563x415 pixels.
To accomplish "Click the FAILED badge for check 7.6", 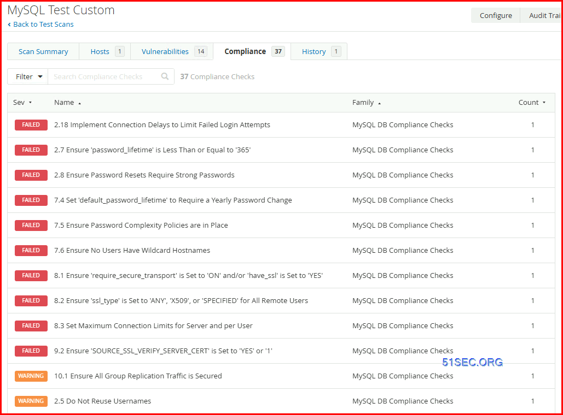I will pos(31,250).
